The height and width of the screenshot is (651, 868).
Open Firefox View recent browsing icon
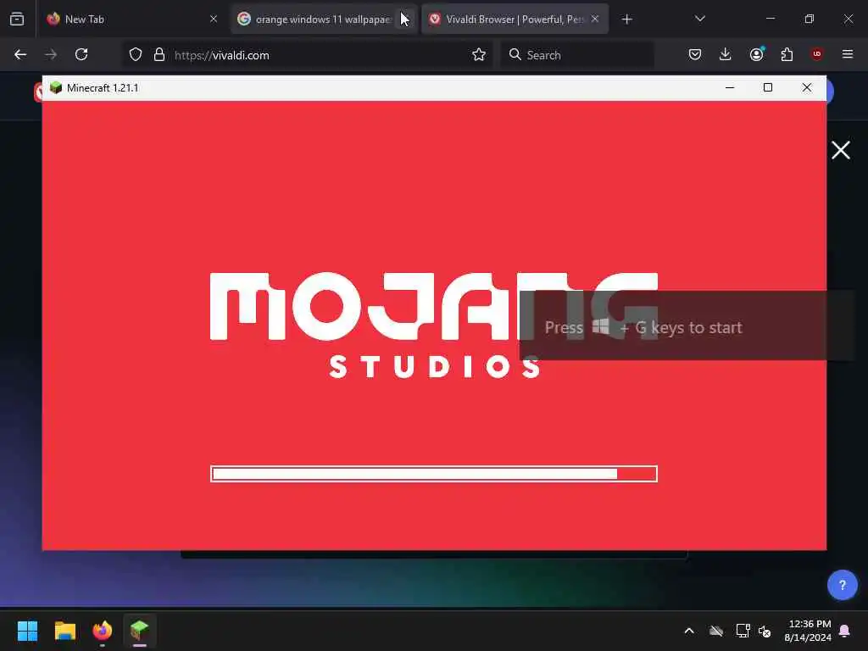click(x=17, y=19)
